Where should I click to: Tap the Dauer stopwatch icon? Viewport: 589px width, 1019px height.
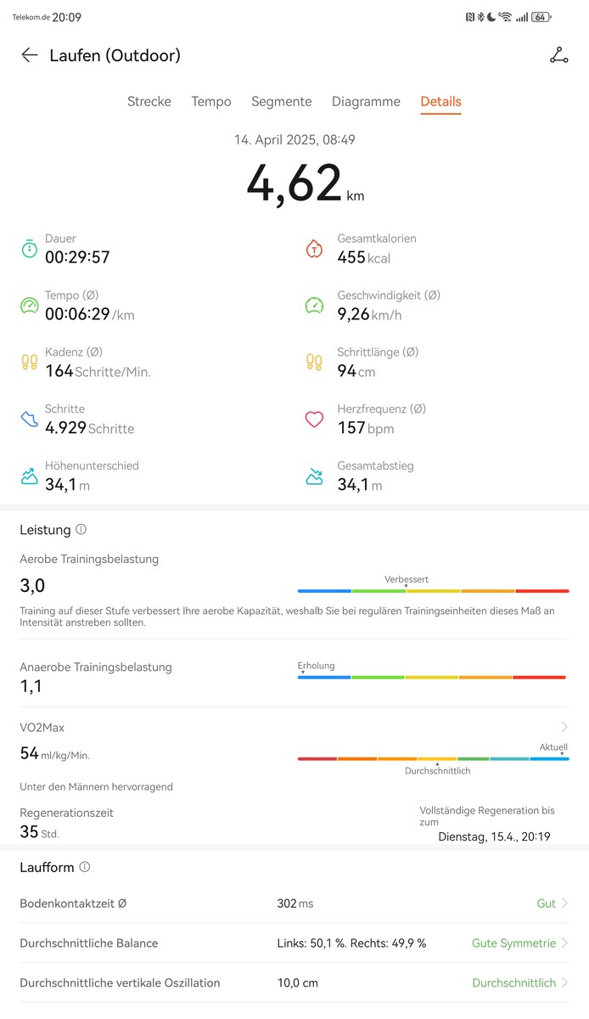[x=30, y=249]
